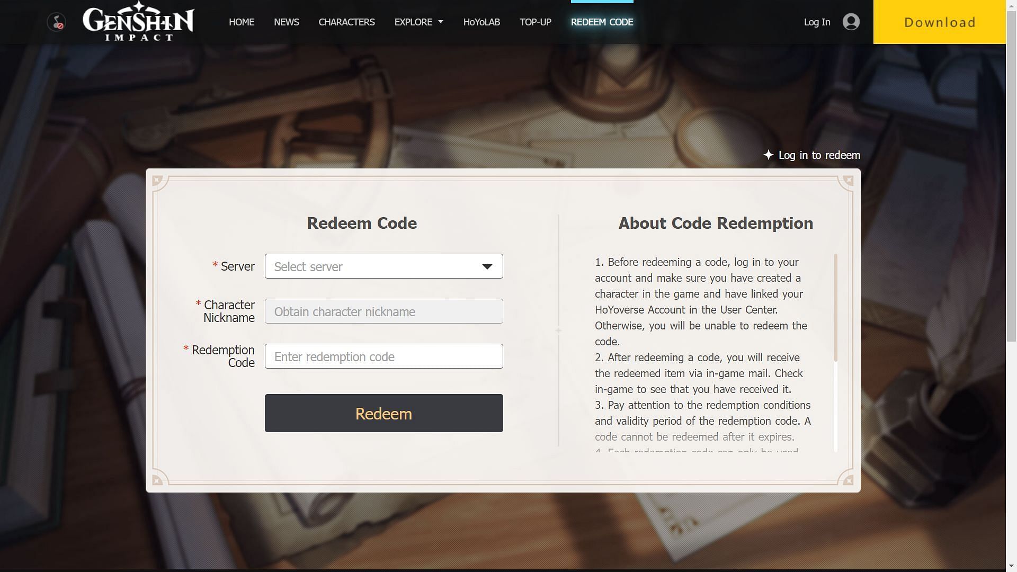
Task: Click the Redemption Code input field
Action: [383, 356]
